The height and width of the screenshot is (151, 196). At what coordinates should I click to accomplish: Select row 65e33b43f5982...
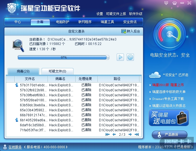(x=74, y=110)
